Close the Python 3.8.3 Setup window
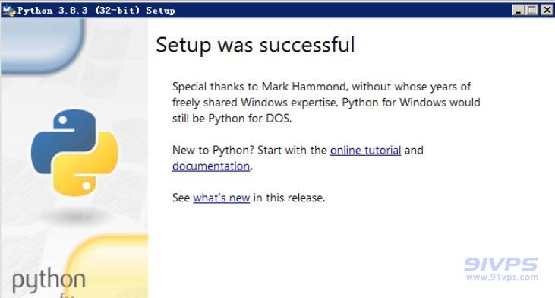Viewport: 555px width, 298px height. pyautogui.click(x=547, y=10)
